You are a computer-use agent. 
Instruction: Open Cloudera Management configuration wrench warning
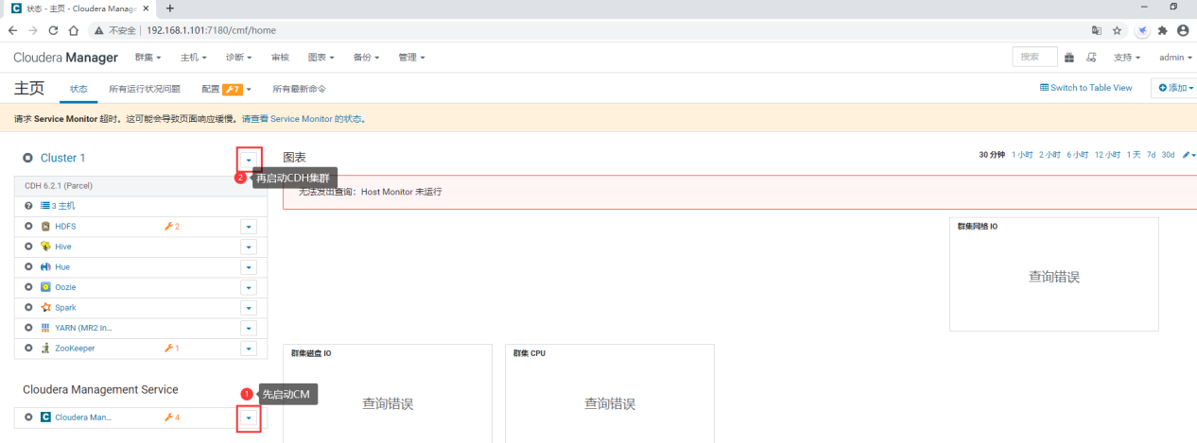[x=172, y=417]
